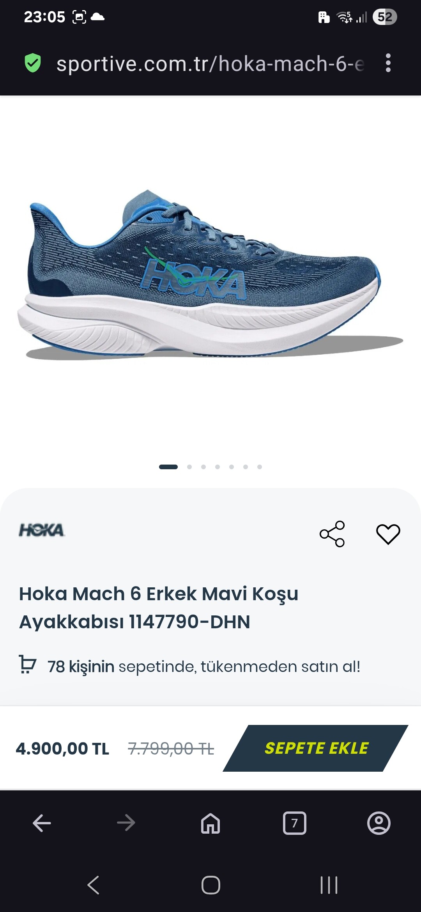Open the browser profile account icon

[379, 823]
